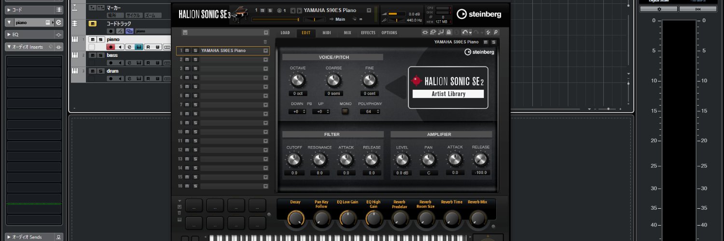Switch to the OPTIONS tab
This screenshot has height=241, width=724.
pyautogui.click(x=389, y=33)
